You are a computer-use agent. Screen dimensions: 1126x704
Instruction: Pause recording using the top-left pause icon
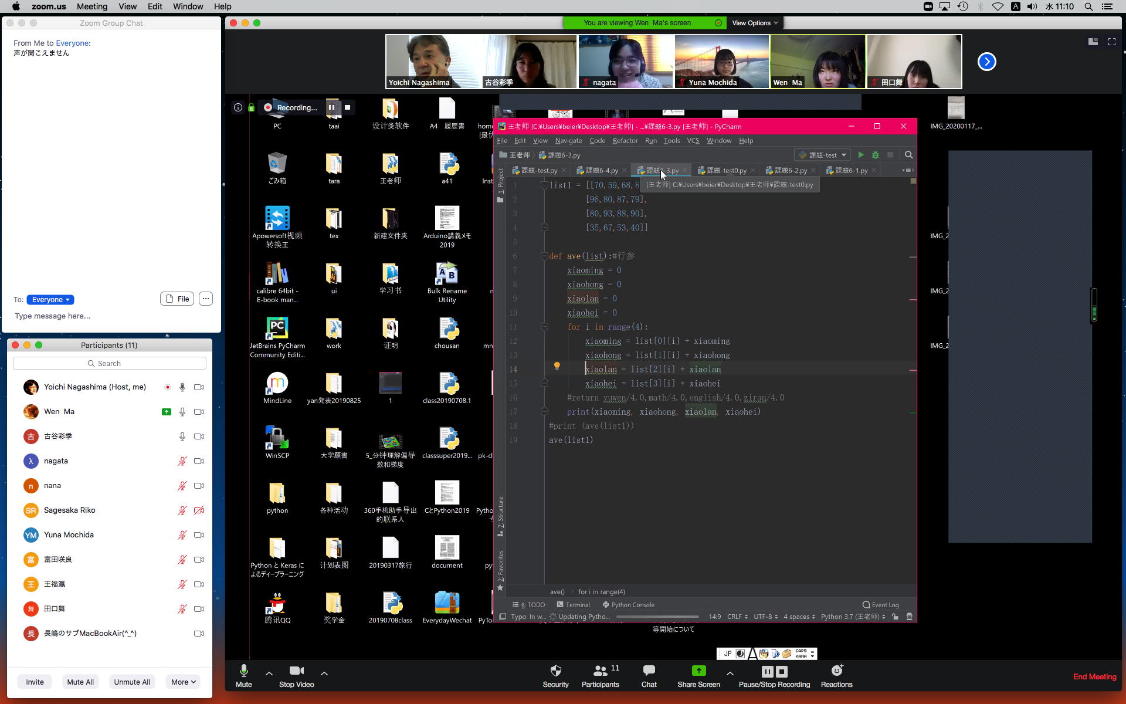[x=332, y=107]
